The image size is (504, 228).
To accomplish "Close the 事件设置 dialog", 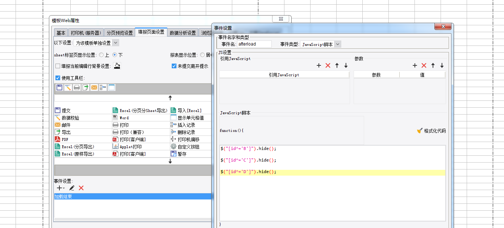I will pyautogui.click(x=443, y=26).
